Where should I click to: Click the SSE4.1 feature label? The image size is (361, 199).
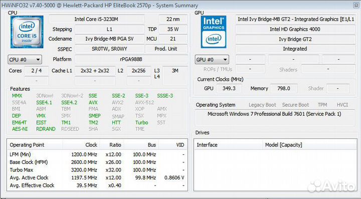(x=44, y=103)
